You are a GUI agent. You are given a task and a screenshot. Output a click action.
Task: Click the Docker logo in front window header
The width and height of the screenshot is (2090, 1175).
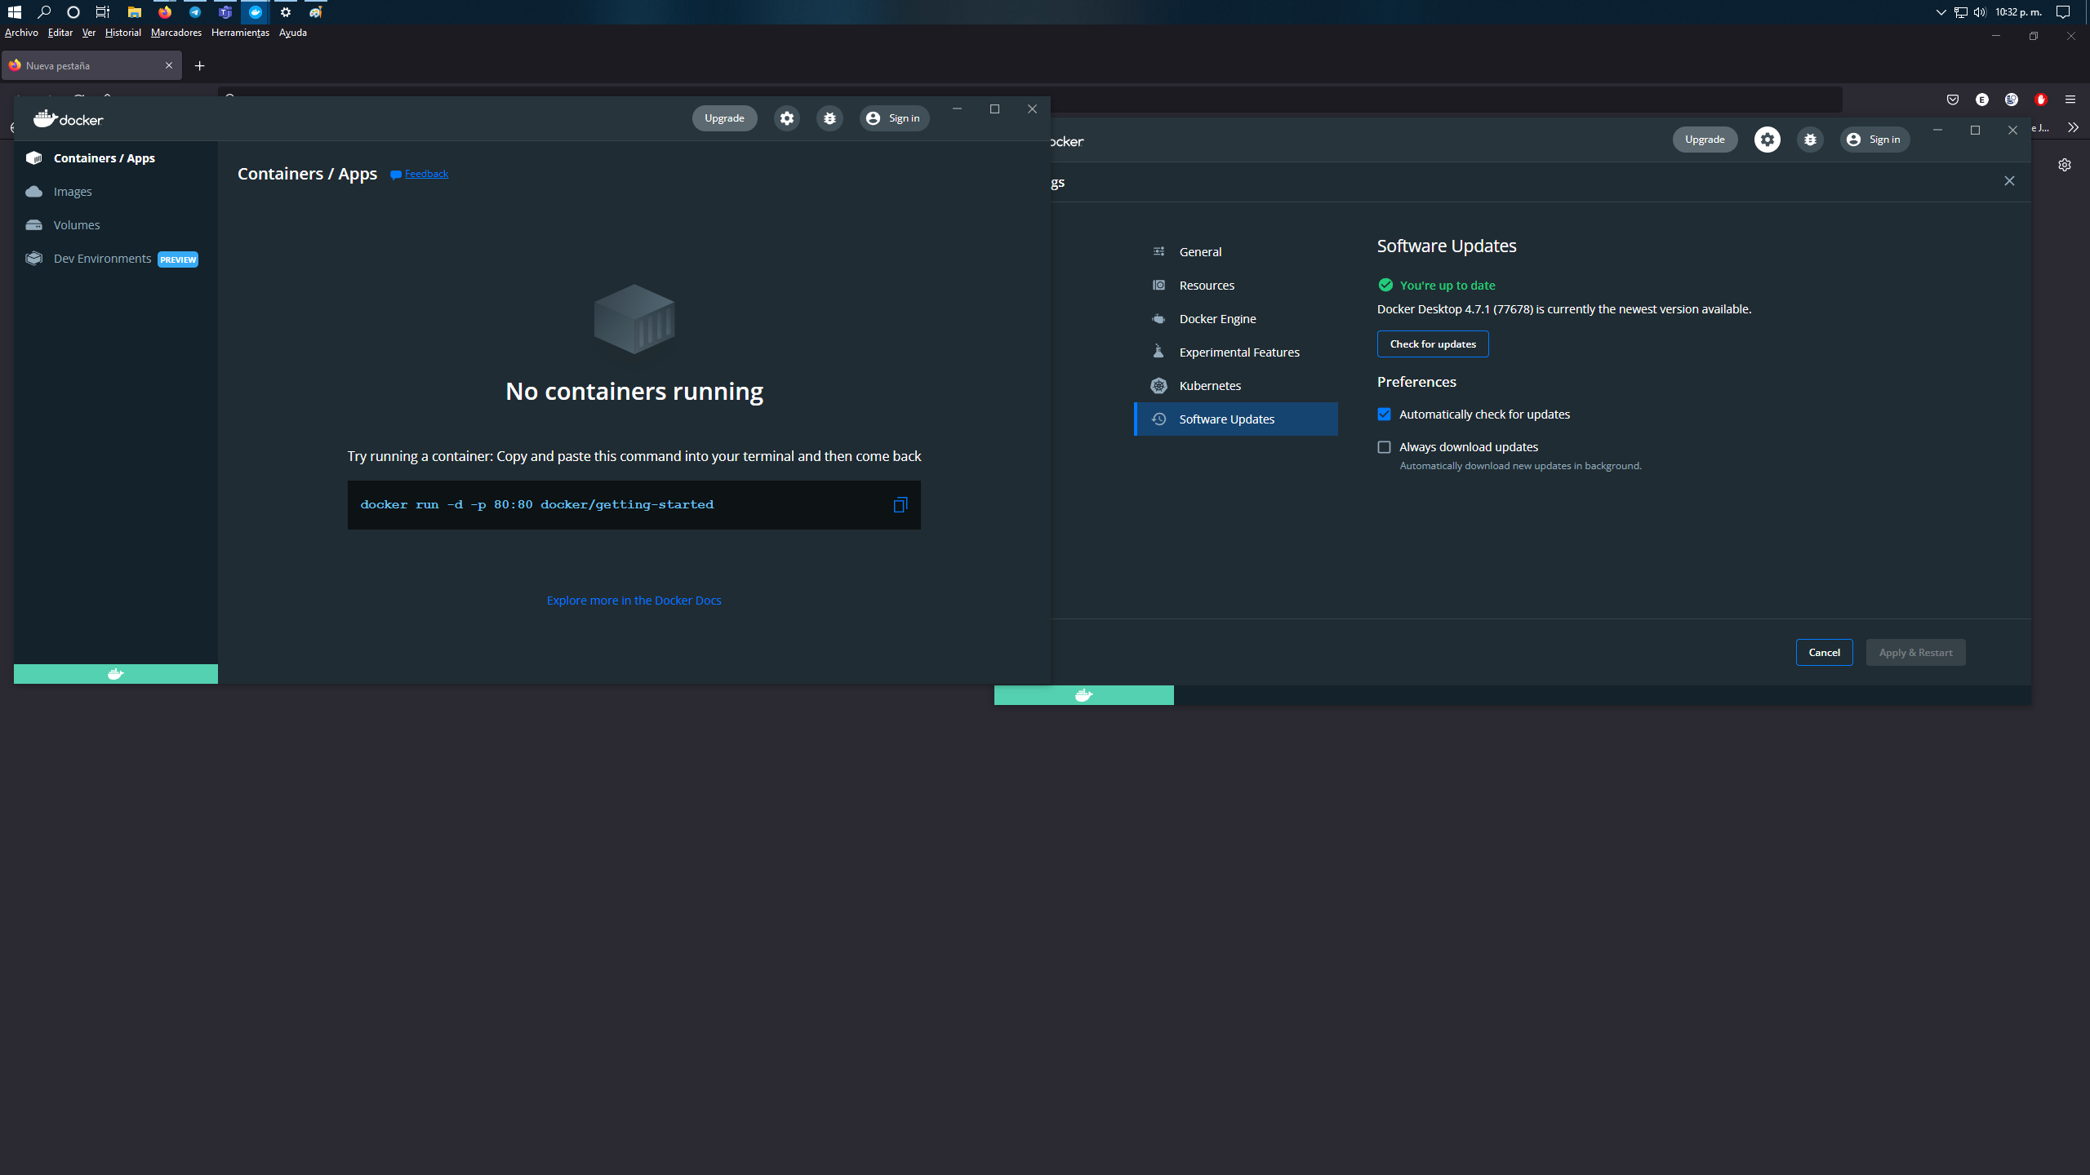69,119
